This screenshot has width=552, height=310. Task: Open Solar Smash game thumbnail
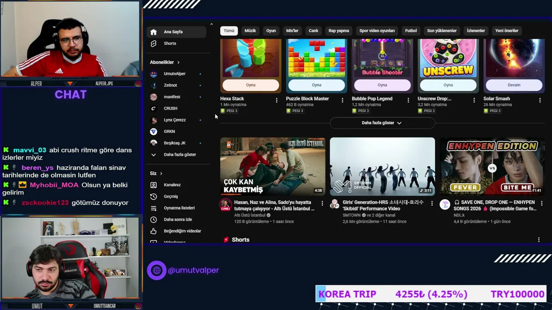tap(514, 58)
